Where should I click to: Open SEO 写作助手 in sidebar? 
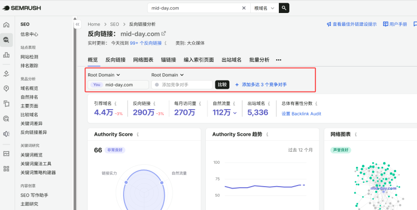pos(34,195)
